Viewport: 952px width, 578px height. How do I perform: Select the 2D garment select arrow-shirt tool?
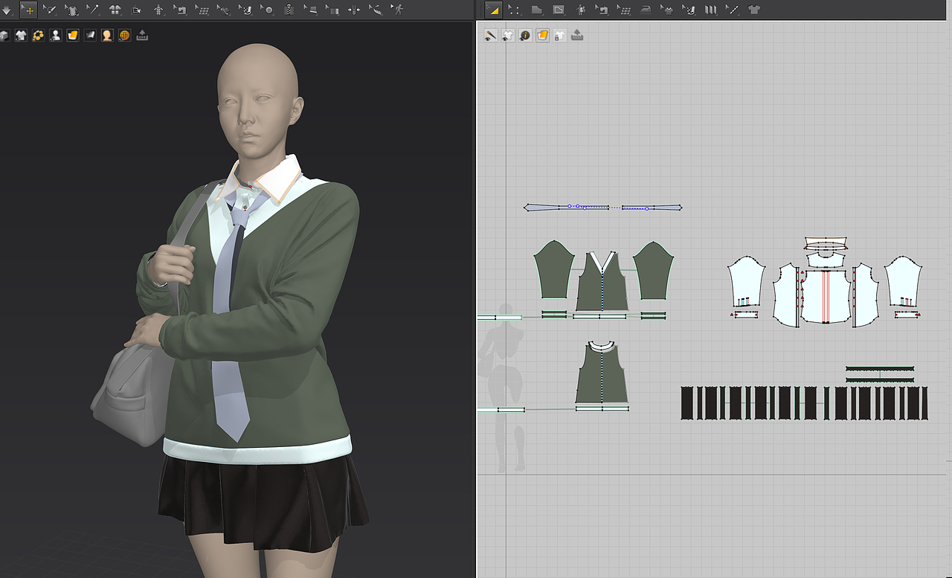coord(668,10)
